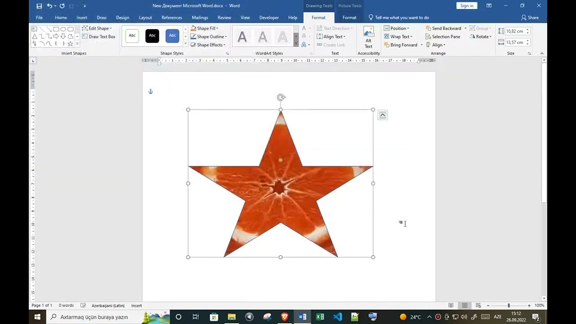Image resolution: width=576 pixels, height=324 pixels.
Task: Apply the blue Abc shape style
Action: [x=172, y=36]
